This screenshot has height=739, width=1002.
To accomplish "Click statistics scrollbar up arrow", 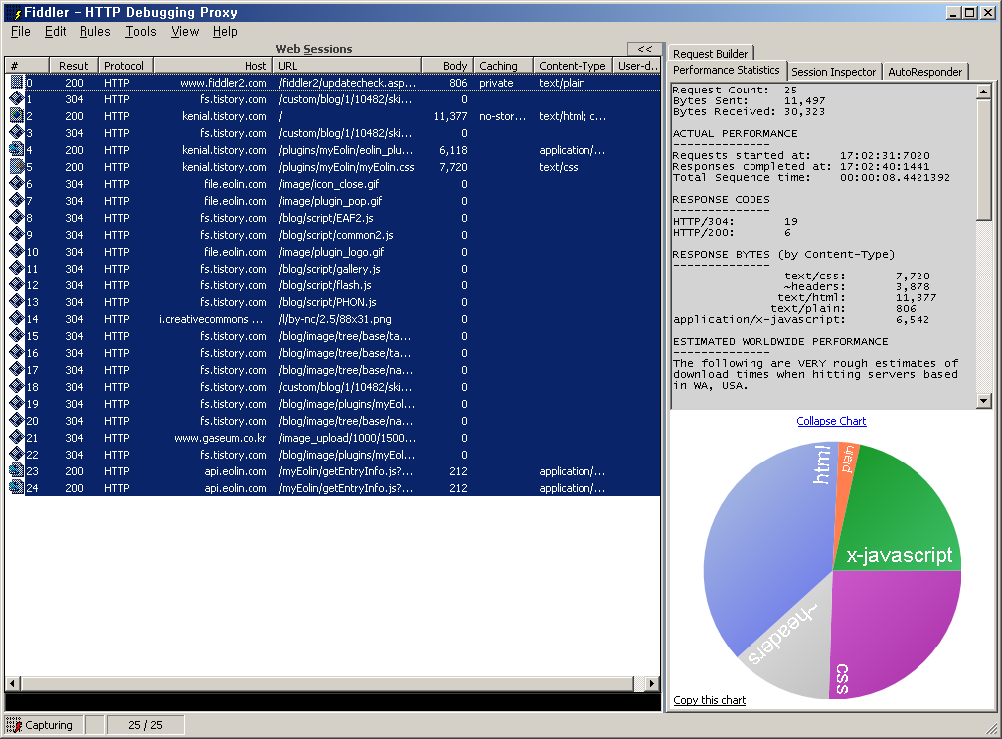I will pos(983,92).
